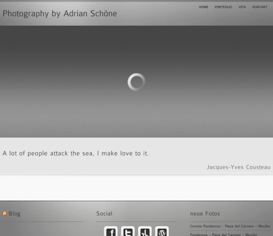
Task: Open Cenote Ponderosa – Playa del Carmen link
Action: [230, 226]
